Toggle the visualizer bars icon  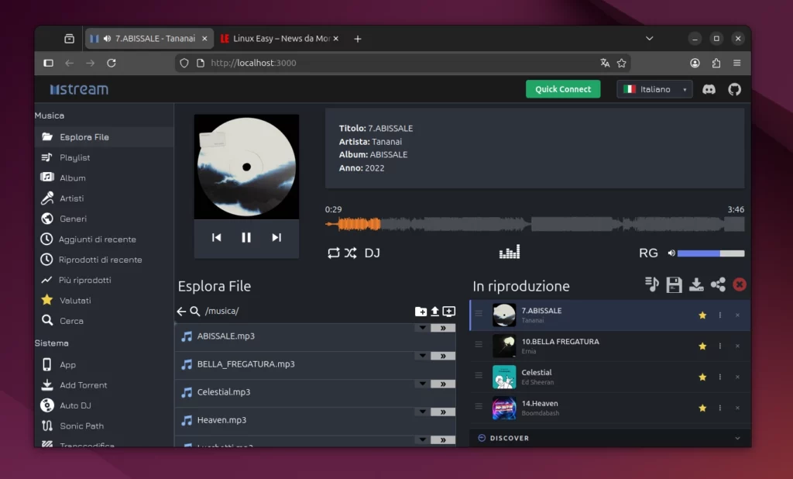[x=510, y=252]
